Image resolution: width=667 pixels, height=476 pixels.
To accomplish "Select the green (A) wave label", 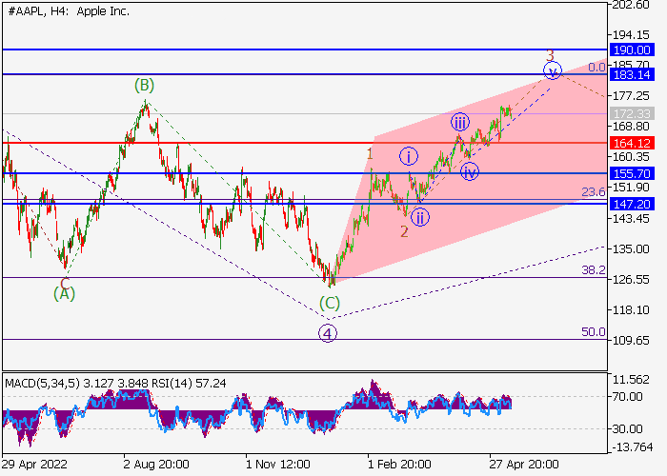I will [x=64, y=293].
